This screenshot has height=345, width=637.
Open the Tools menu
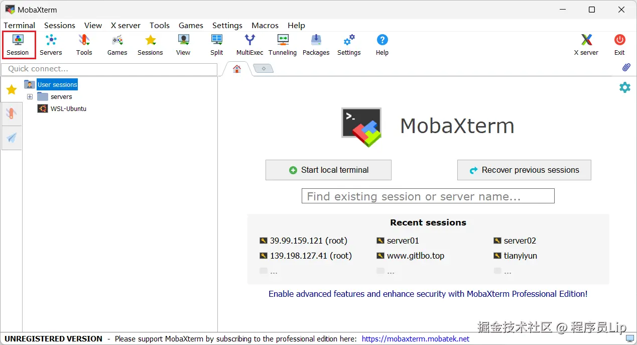tap(160, 25)
